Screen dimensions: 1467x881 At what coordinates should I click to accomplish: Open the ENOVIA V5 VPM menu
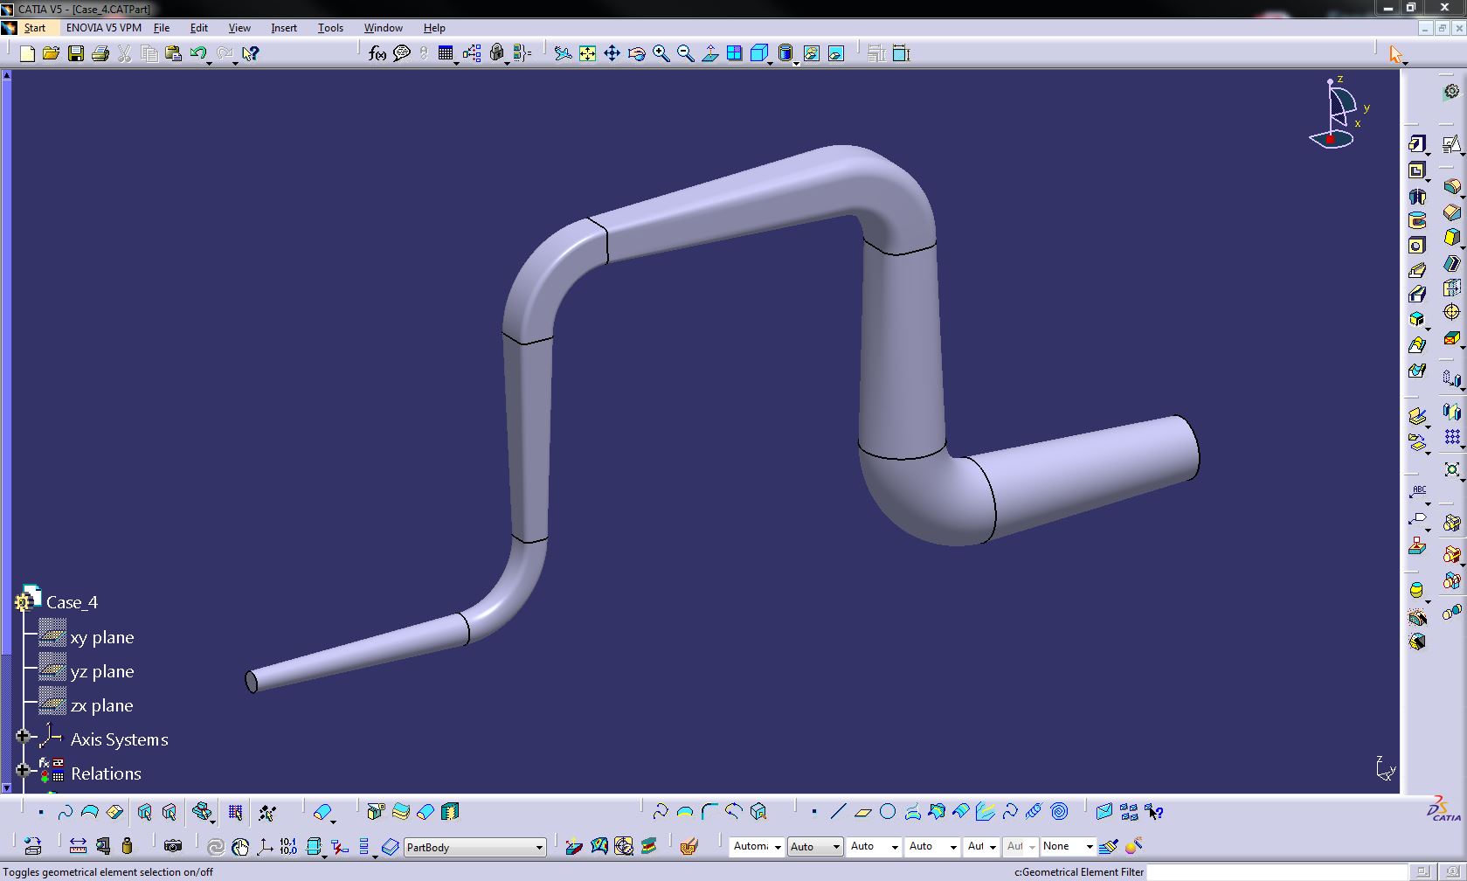[x=104, y=28]
